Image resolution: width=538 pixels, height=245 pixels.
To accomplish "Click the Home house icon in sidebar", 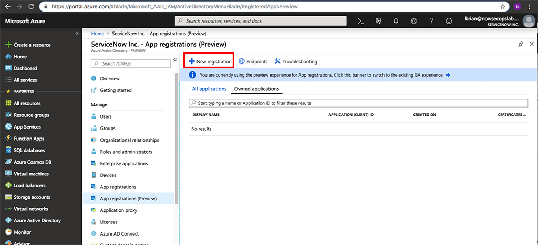I will pos(8,57).
